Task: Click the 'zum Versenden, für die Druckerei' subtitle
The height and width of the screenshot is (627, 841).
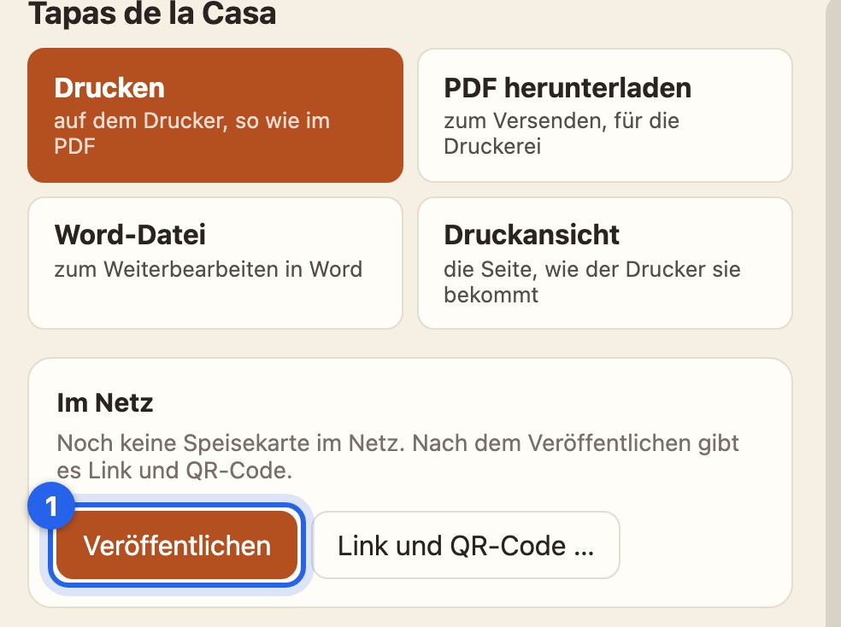Action: [x=562, y=133]
